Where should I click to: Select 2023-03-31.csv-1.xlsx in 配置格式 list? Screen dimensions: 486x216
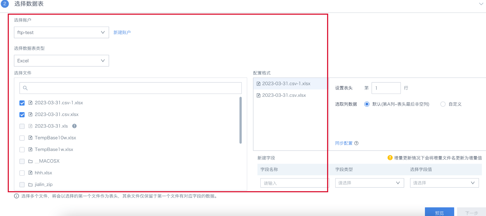coord(286,84)
